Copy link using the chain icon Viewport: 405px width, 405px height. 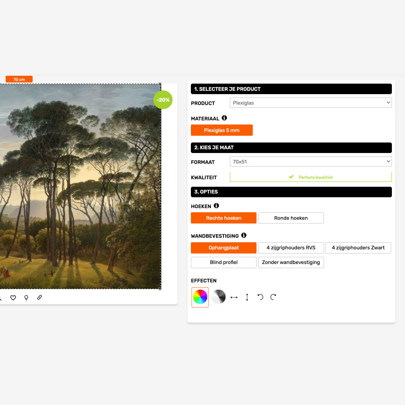pyautogui.click(x=39, y=297)
